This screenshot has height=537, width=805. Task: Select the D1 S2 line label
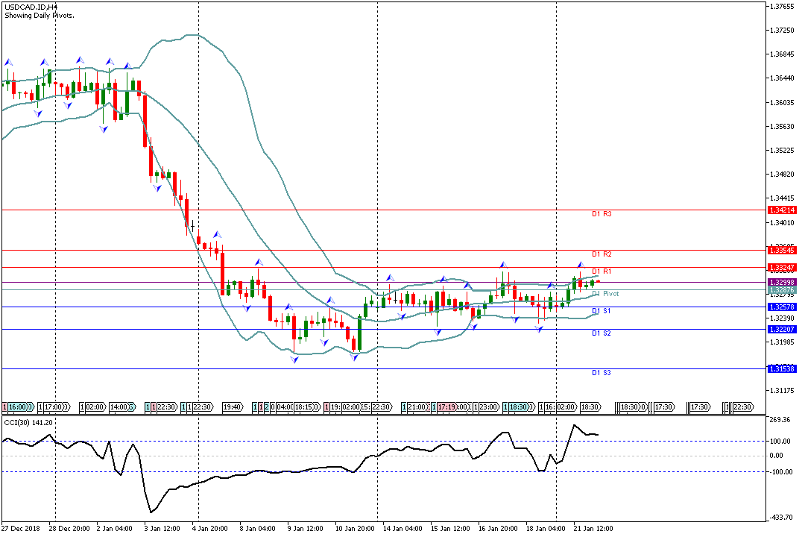click(602, 333)
